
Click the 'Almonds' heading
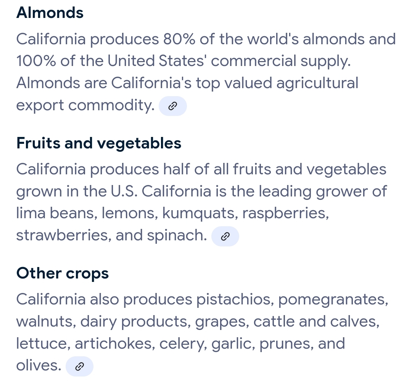(50, 13)
